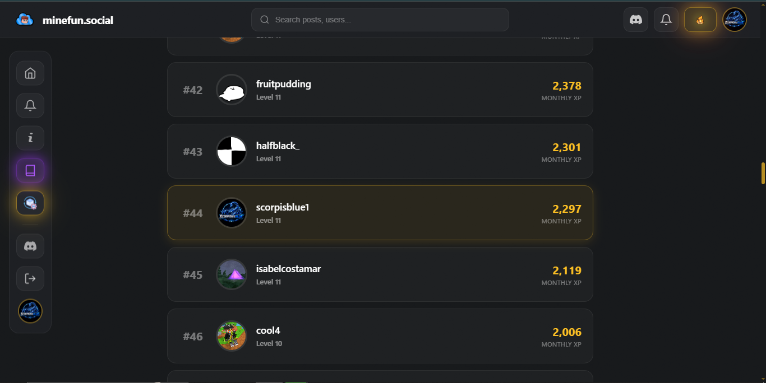Click the info icon in sidebar
766x383 pixels.
[x=30, y=138]
